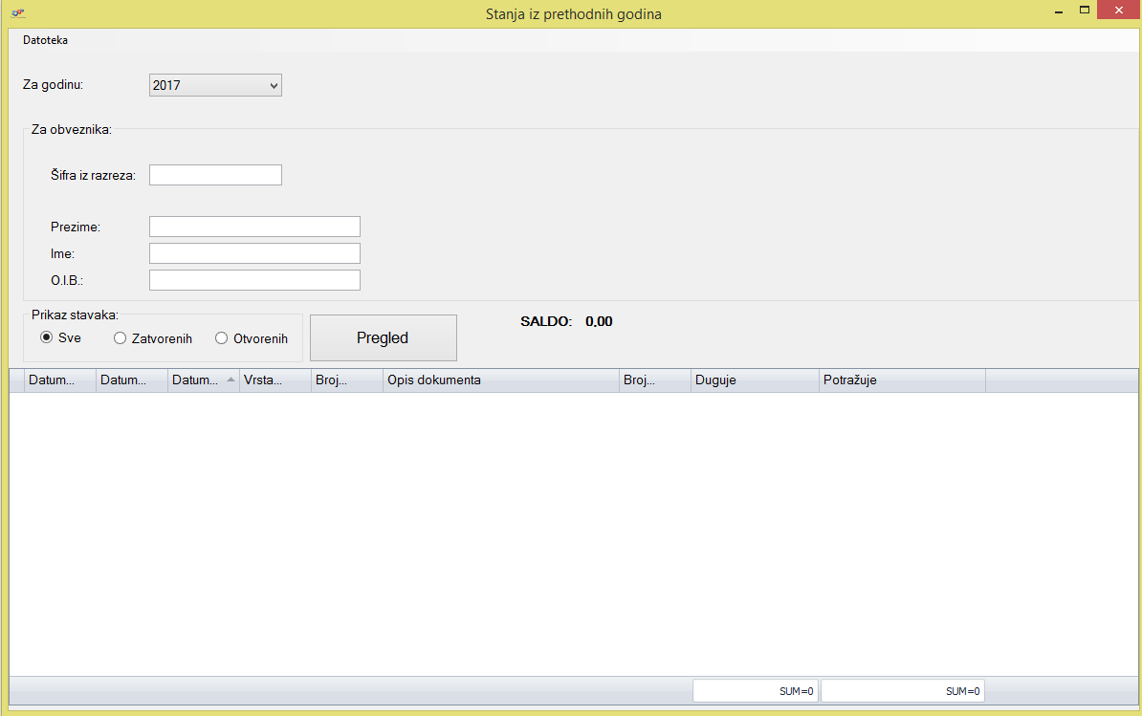Open the Datoteka menu
Image resolution: width=1142 pixels, height=716 pixels.
tap(45, 40)
